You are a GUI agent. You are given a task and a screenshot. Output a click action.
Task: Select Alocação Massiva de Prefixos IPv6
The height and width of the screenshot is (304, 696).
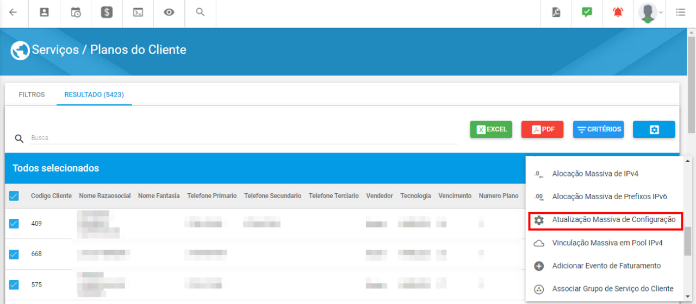(x=605, y=197)
